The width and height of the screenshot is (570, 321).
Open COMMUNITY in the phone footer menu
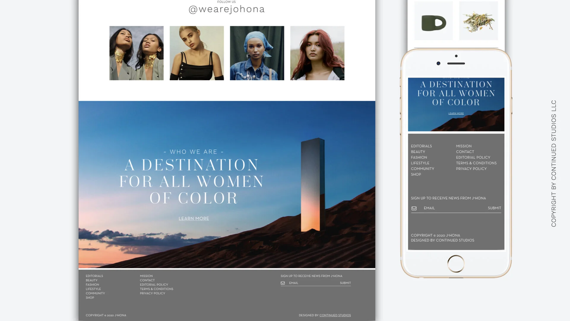[422, 169]
